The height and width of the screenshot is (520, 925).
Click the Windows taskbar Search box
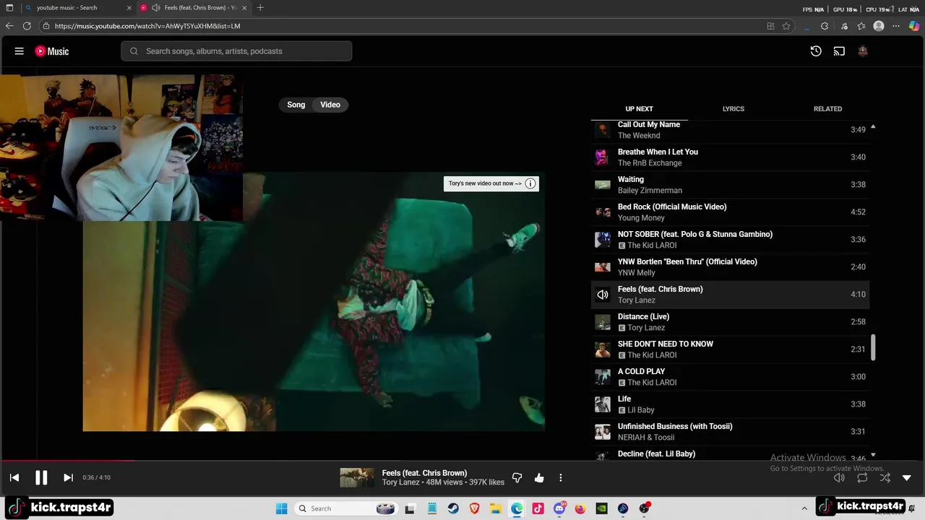tap(345, 508)
